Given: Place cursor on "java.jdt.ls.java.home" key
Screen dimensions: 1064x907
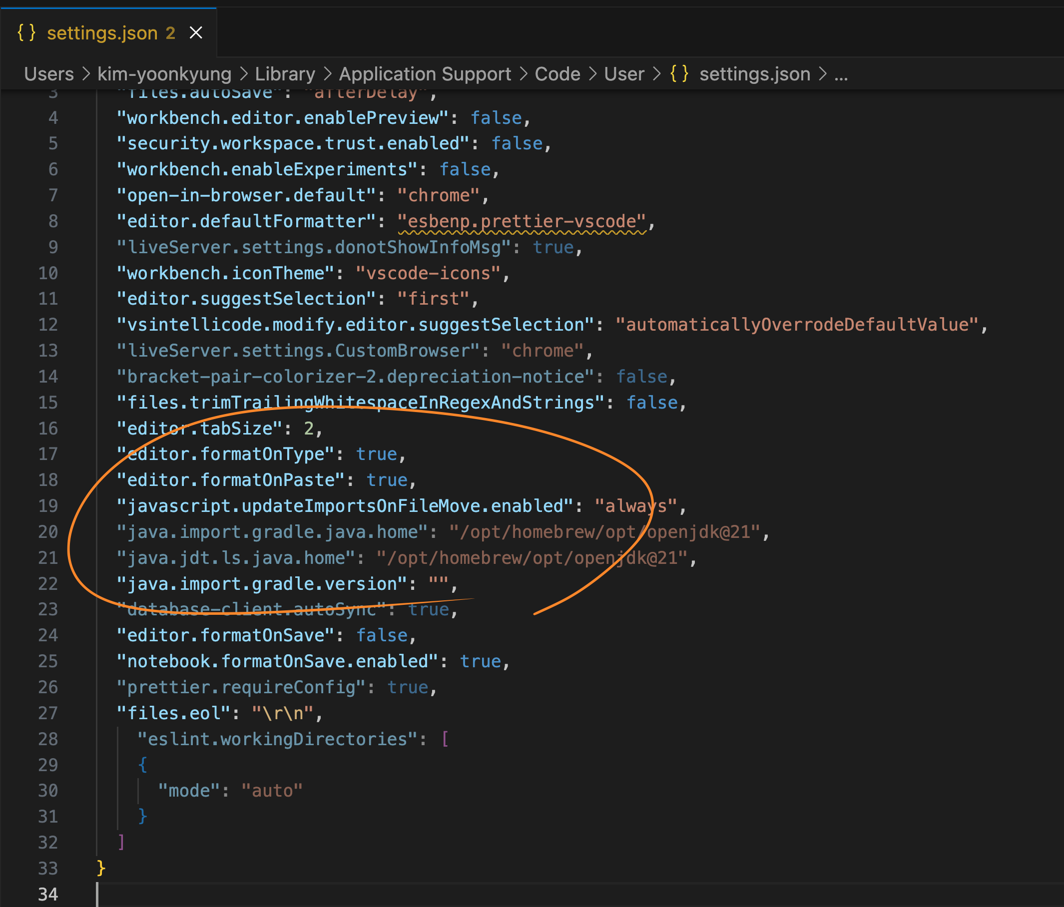Looking at the screenshot, I should coord(236,558).
